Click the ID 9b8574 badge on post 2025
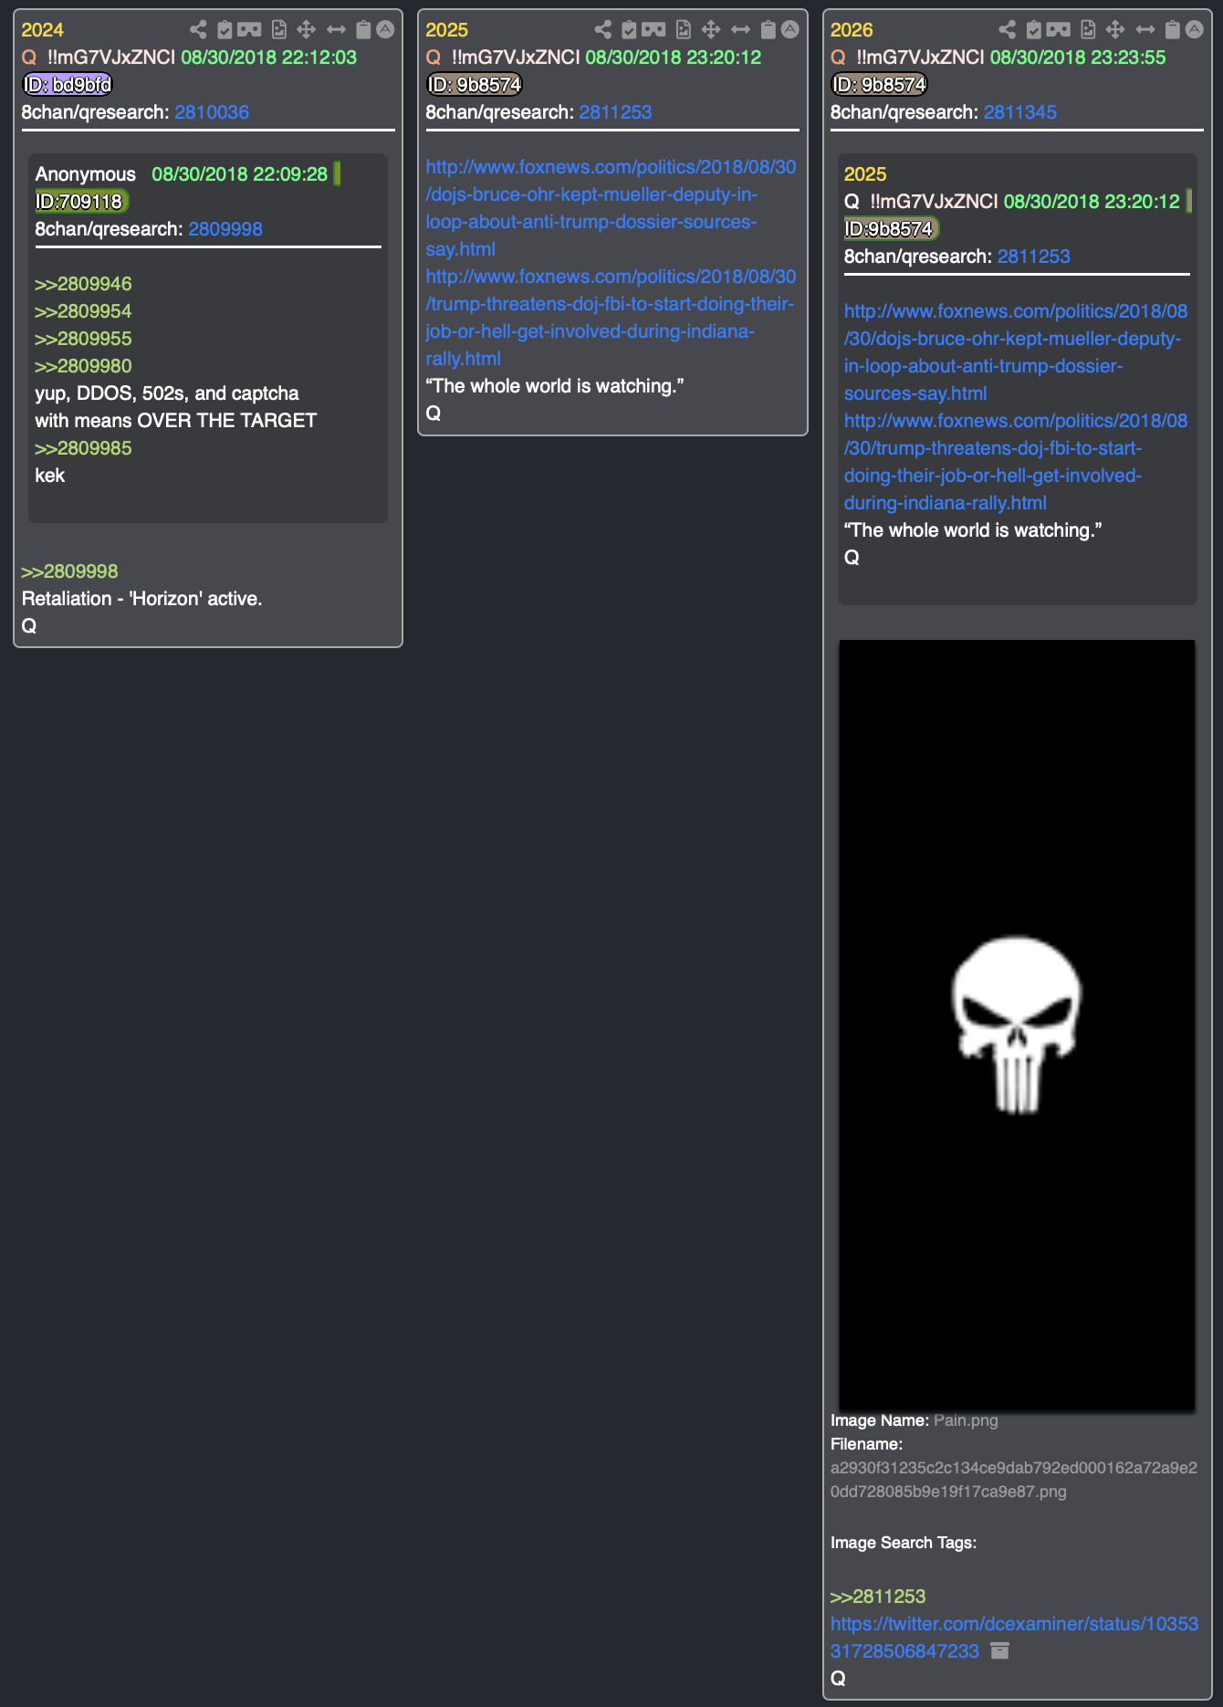 coord(475,85)
